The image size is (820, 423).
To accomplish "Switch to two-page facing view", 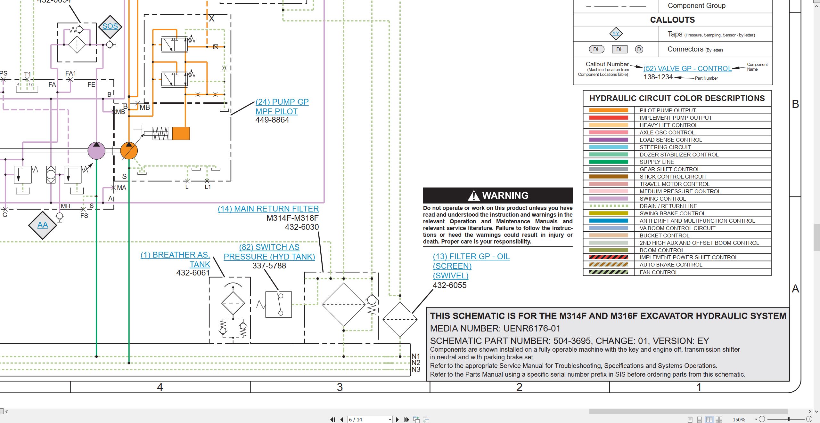I will 709,419.
